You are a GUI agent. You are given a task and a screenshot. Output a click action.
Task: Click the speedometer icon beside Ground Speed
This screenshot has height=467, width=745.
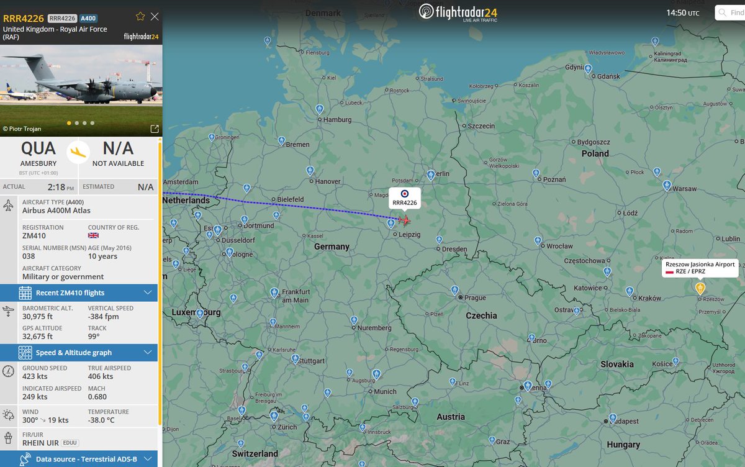[x=9, y=371]
